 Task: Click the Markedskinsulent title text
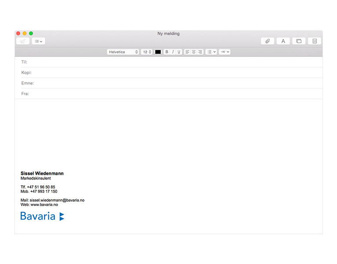[x=36, y=178]
